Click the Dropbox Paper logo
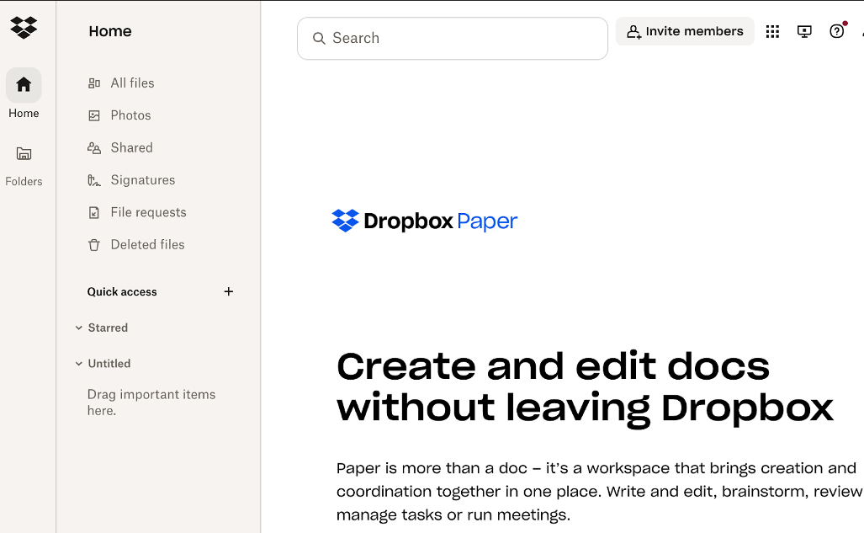Viewport: 864px width, 533px height. click(424, 221)
